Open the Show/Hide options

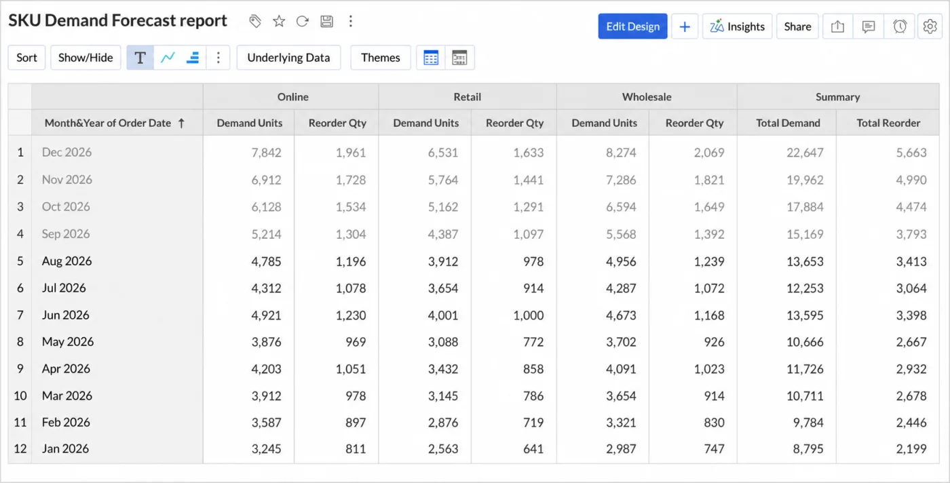85,58
